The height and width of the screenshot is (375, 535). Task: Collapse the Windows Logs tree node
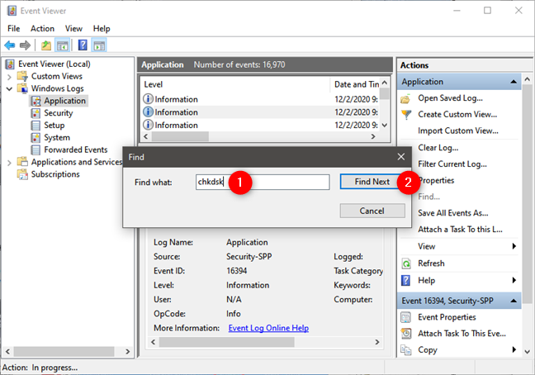tap(9, 89)
